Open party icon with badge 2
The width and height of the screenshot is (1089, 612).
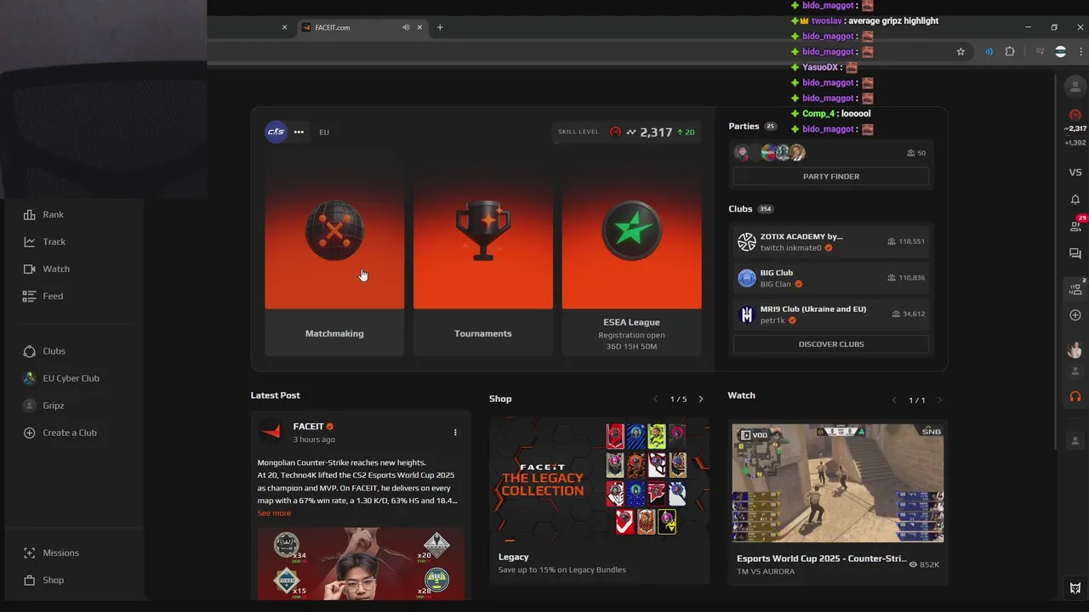click(x=1075, y=288)
